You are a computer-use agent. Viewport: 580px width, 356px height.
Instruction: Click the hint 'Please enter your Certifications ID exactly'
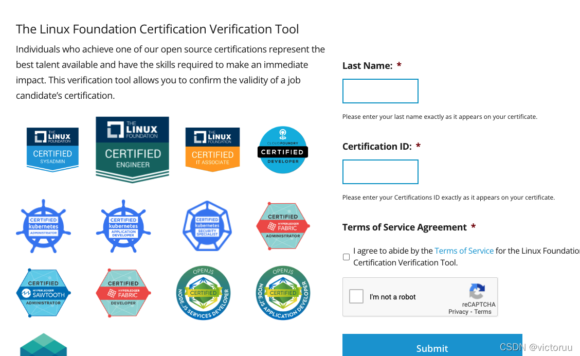(449, 197)
